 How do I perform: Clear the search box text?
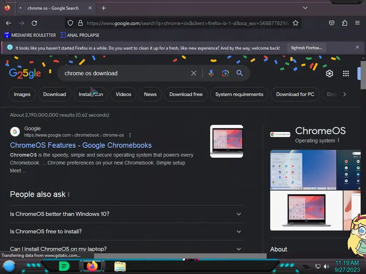[x=193, y=73]
